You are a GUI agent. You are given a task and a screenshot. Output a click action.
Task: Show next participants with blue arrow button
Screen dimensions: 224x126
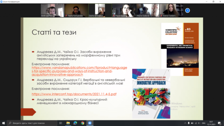(x=188, y=10)
